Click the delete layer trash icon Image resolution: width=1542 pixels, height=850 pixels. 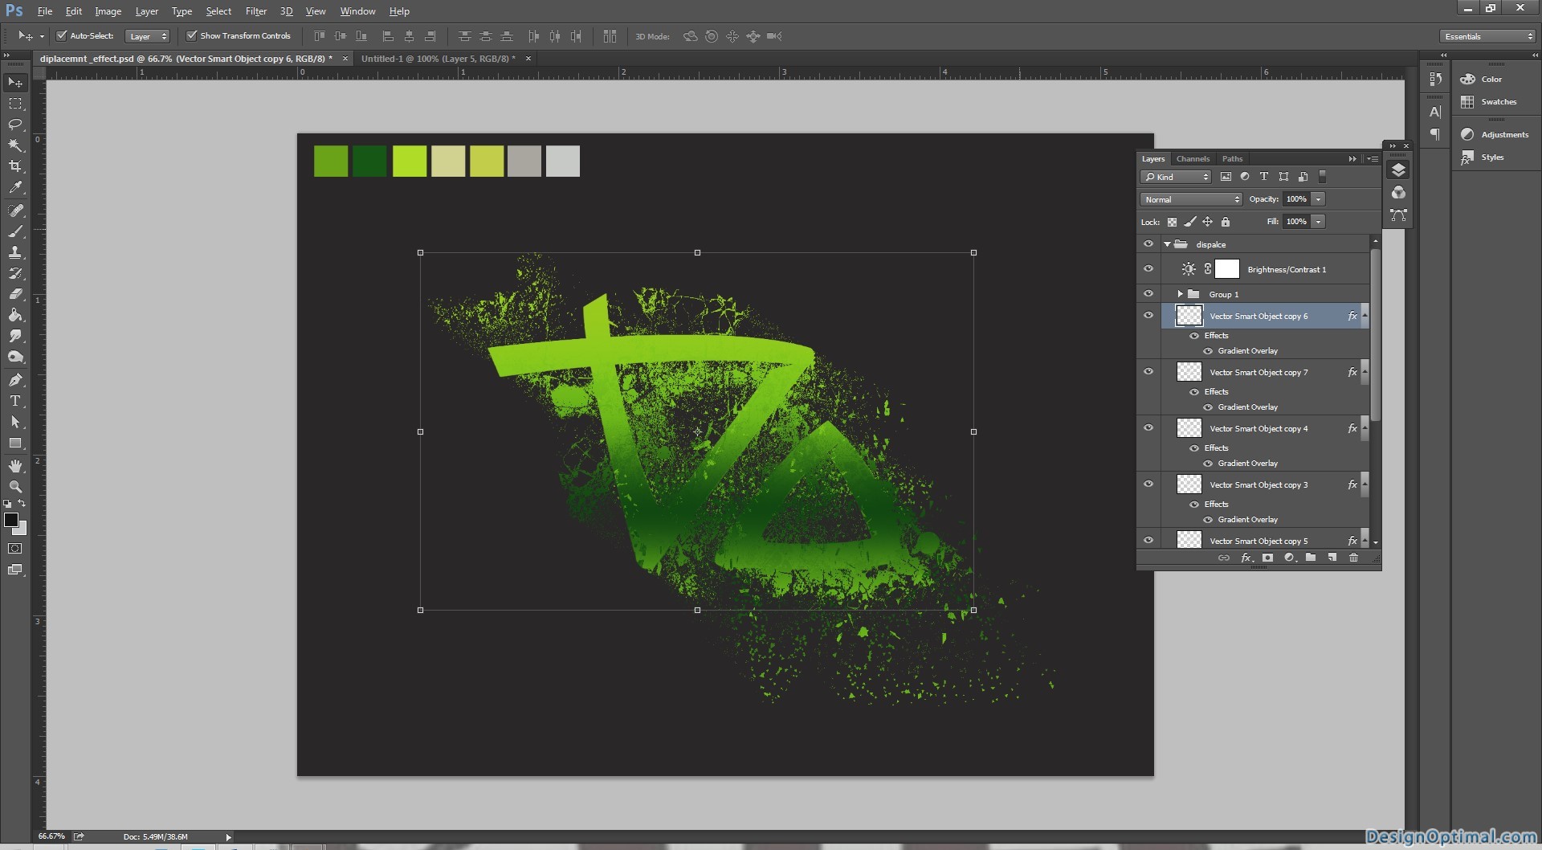pyautogui.click(x=1353, y=558)
